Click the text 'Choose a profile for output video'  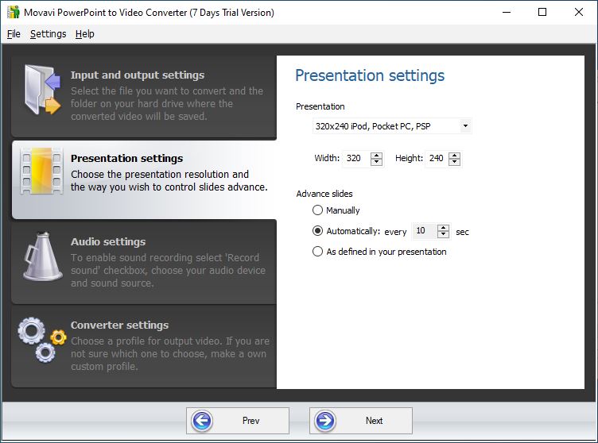coord(146,341)
